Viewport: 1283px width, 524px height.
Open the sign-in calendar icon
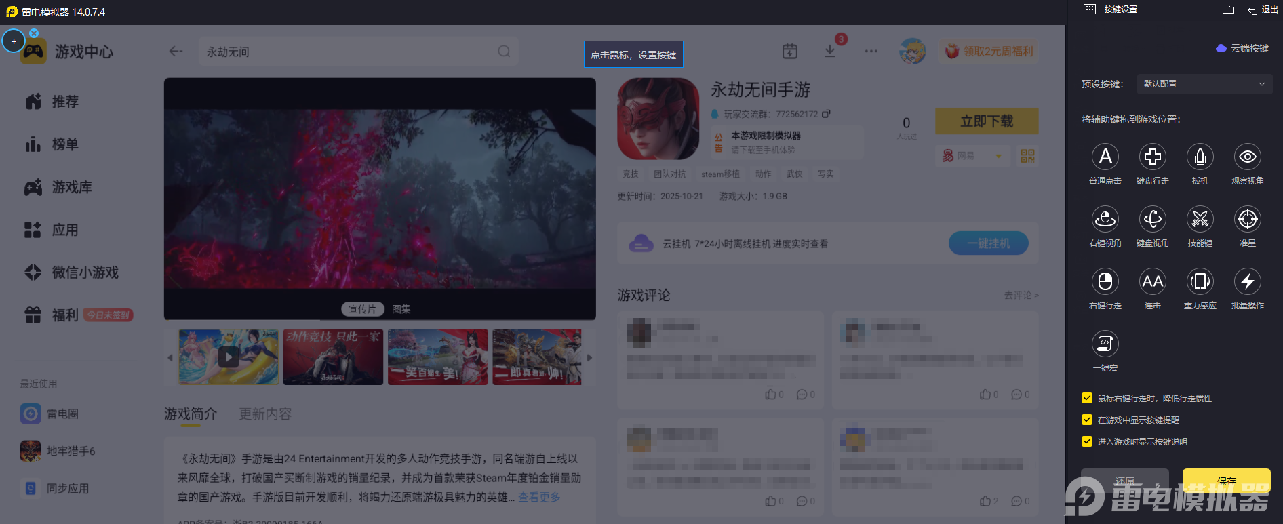click(790, 51)
